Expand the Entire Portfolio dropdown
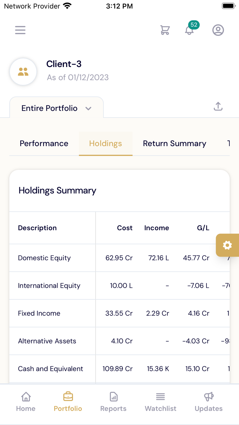 coord(56,108)
